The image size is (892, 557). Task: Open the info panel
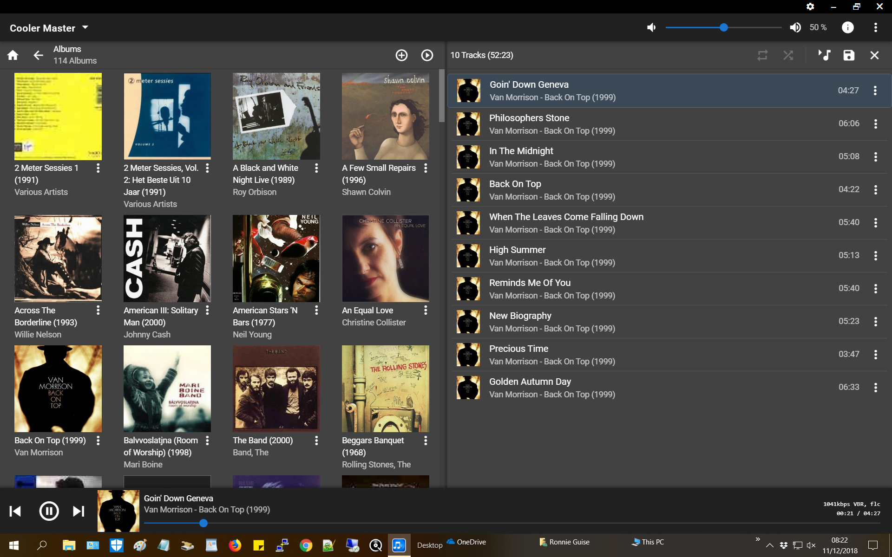tap(848, 27)
